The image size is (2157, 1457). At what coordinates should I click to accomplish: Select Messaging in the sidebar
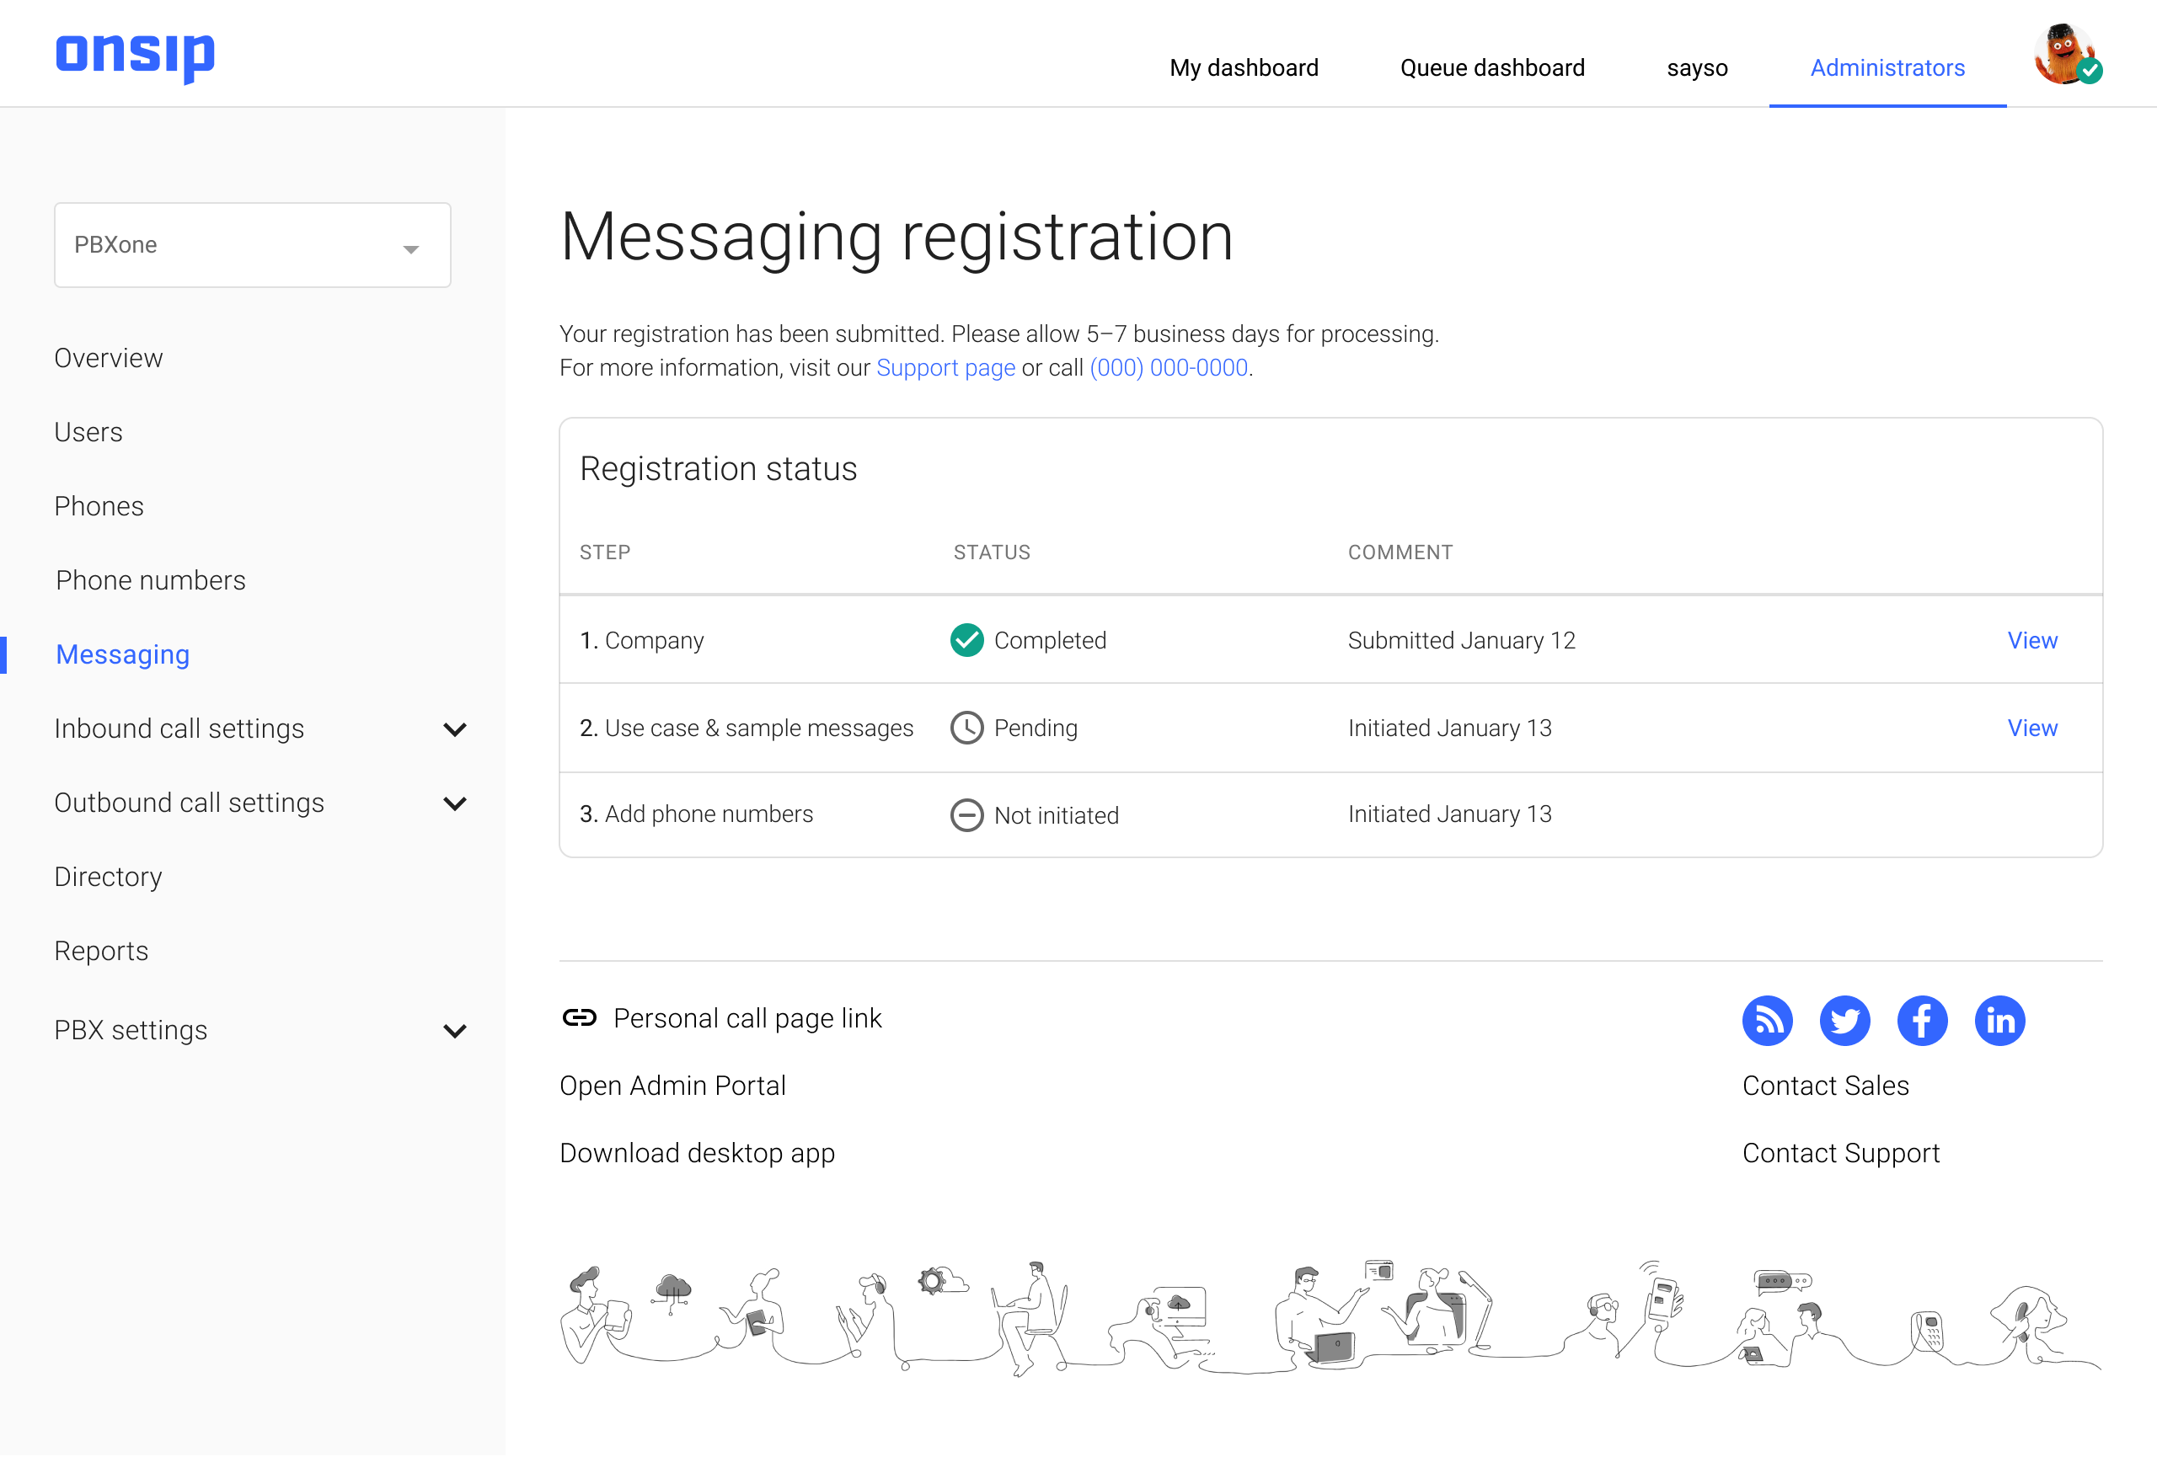122,654
